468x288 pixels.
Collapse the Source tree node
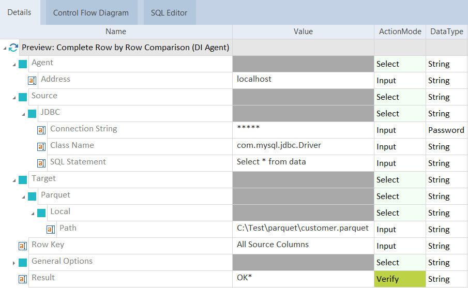[x=14, y=97]
